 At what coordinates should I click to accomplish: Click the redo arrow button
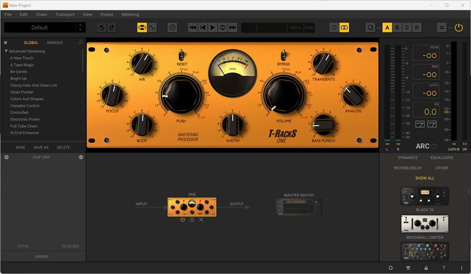click(112, 27)
